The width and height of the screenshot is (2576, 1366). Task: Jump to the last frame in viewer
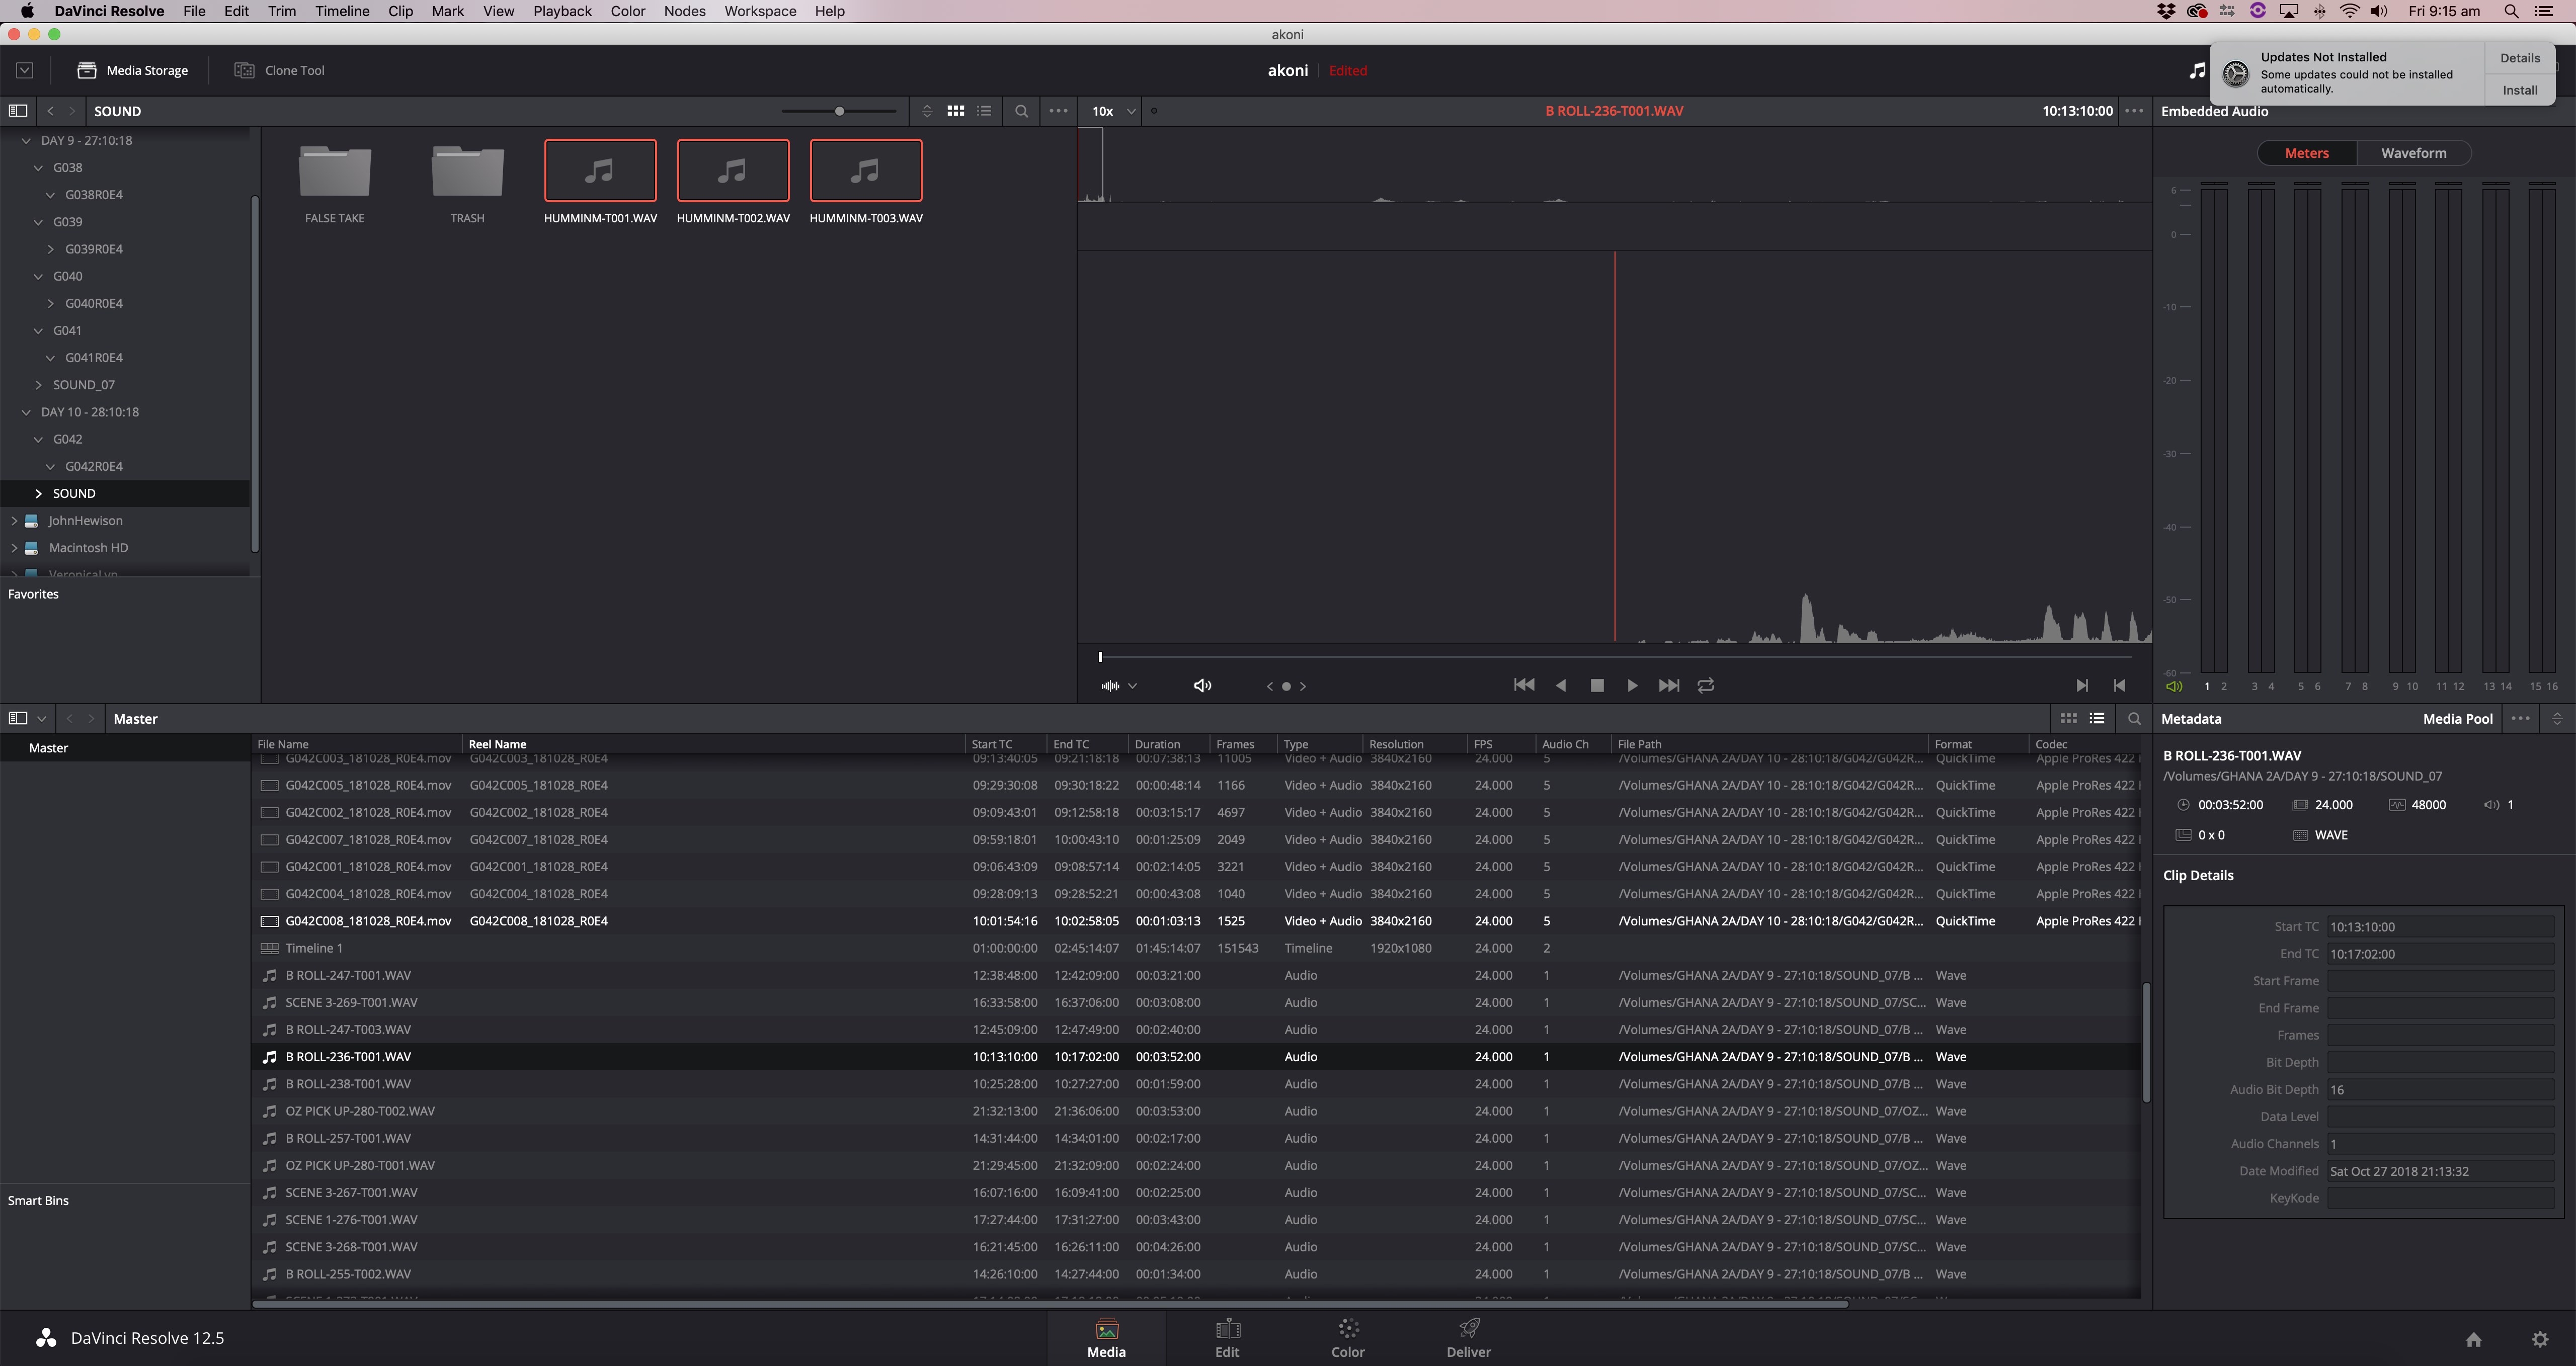tap(1669, 685)
